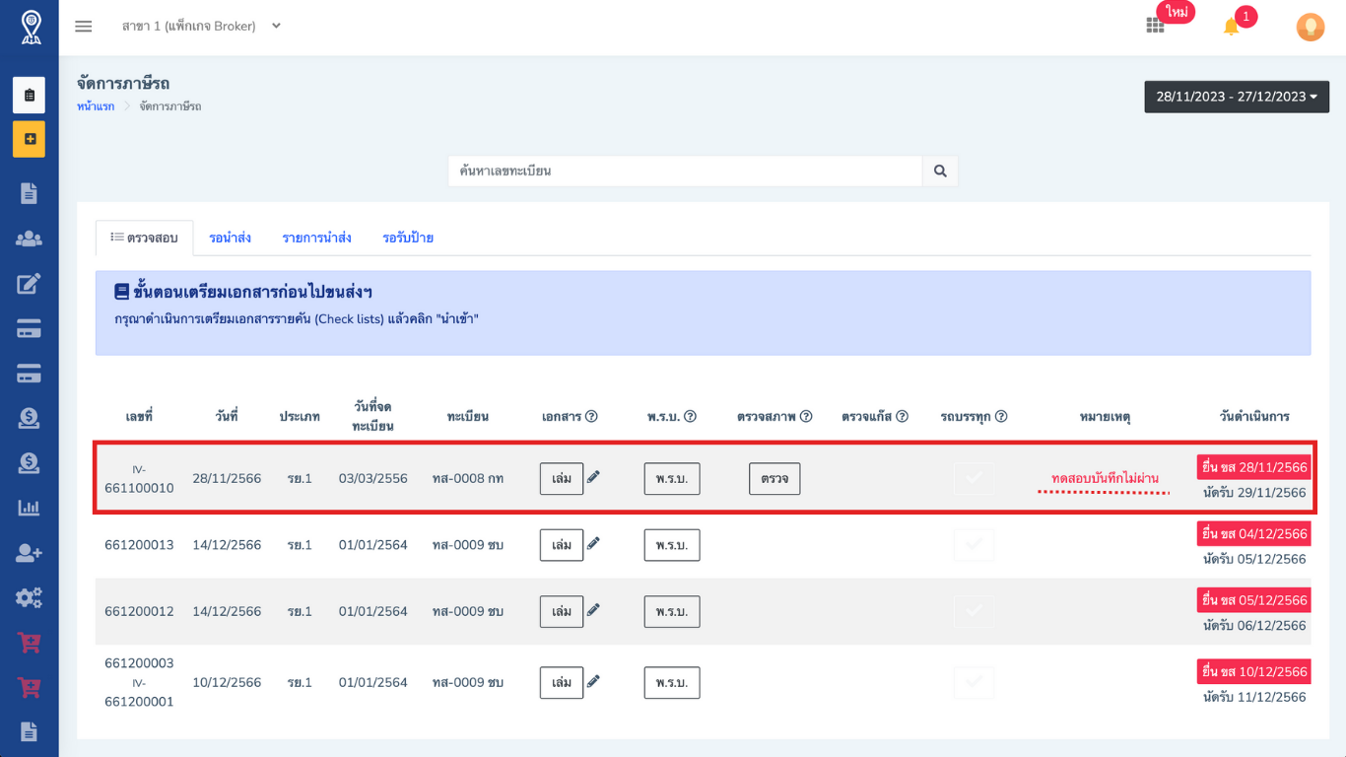The width and height of the screenshot is (1346, 757).
Task: Toggle truck checkbox in row 661200013
Action: click(x=975, y=544)
